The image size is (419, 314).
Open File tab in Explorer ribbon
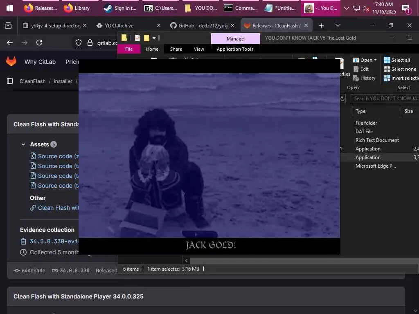pyautogui.click(x=129, y=49)
